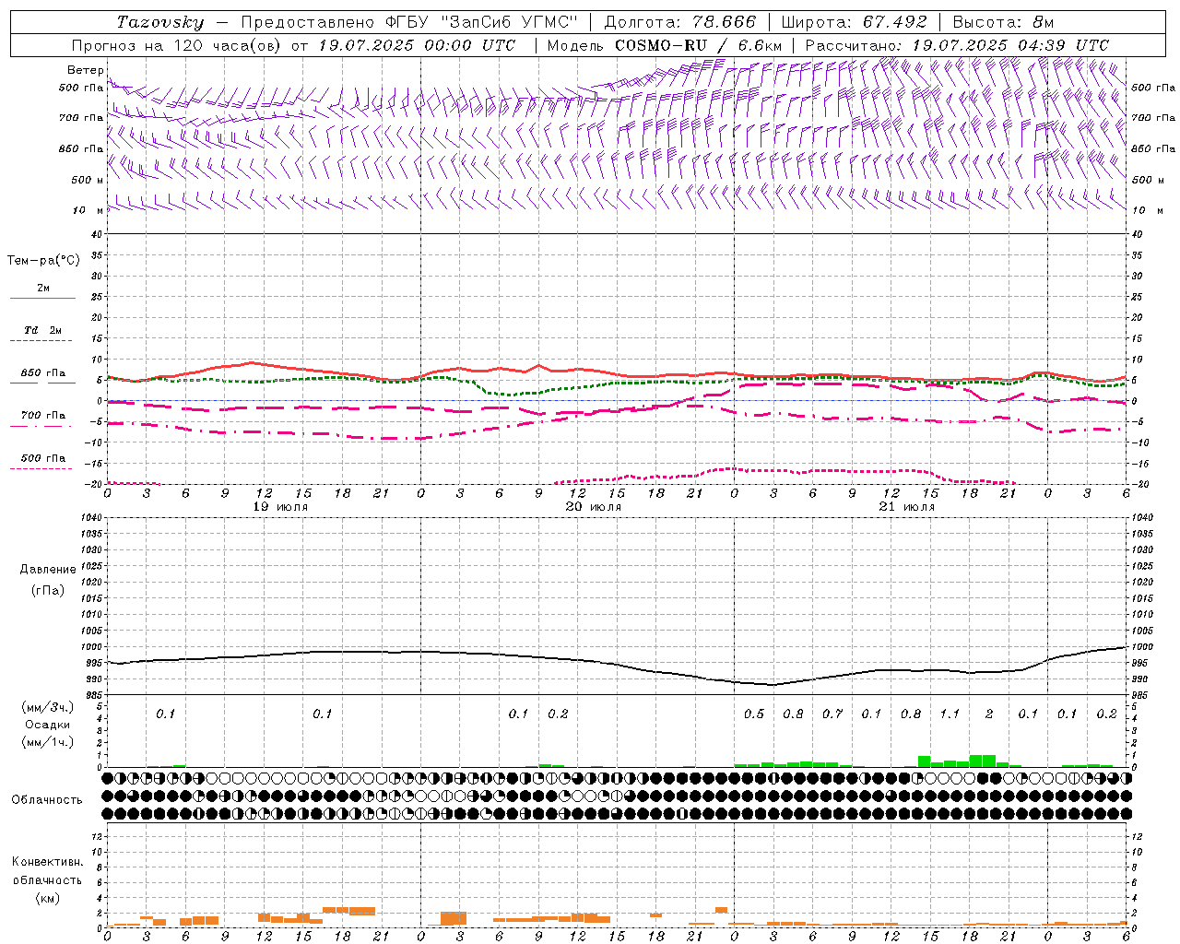The height and width of the screenshot is (944, 1180).
Task: Select the model name COSMO-RU
Action: pos(661,45)
